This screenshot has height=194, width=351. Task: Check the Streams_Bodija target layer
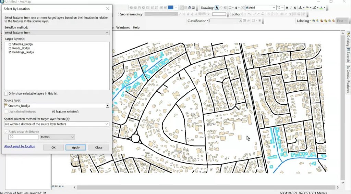(10, 44)
